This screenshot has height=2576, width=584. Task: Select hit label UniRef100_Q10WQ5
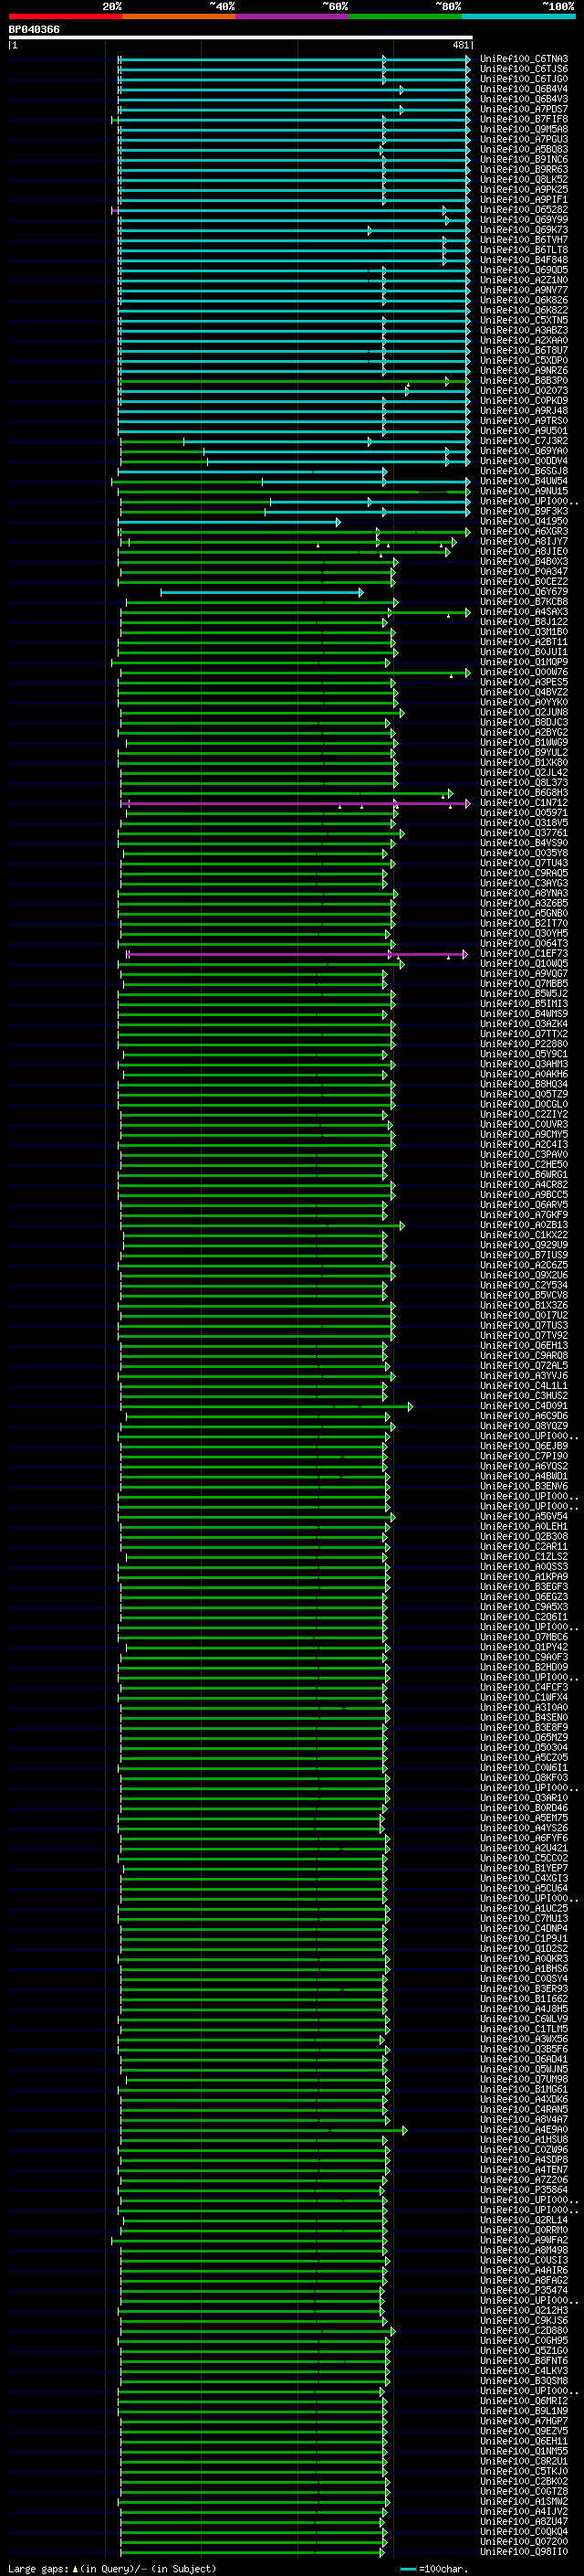pos(524,964)
